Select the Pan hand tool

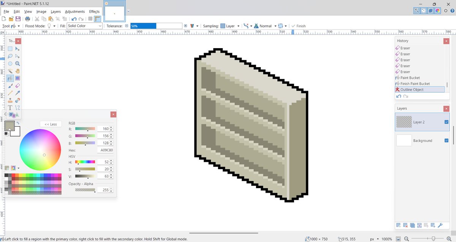tap(17, 71)
